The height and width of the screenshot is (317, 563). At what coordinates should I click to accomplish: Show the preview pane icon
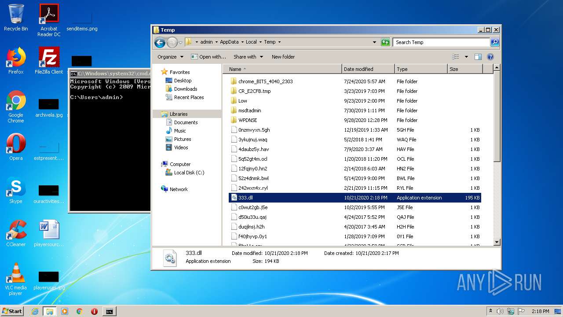tap(478, 57)
